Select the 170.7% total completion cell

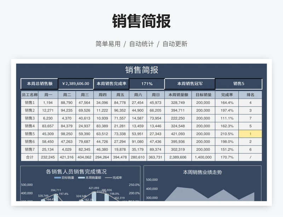point(227,157)
